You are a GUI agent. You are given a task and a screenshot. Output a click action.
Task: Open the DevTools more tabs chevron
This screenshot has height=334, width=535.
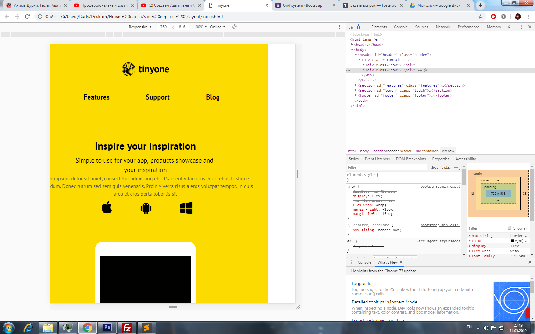click(x=509, y=27)
